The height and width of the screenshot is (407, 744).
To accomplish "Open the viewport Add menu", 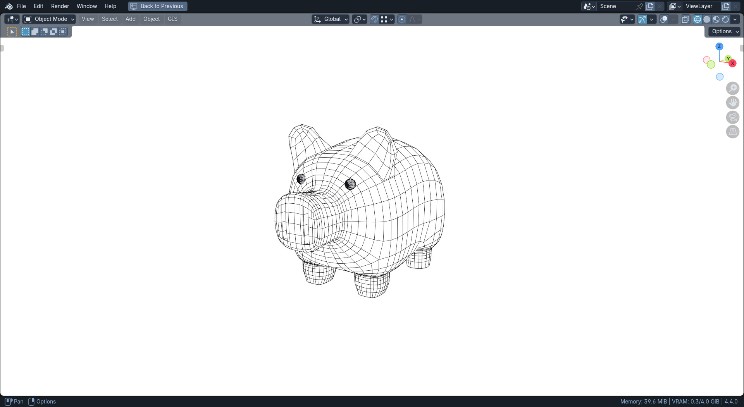I will coord(131,19).
